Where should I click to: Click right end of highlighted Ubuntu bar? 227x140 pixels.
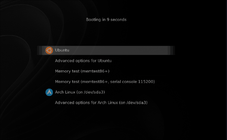tap(171, 50)
